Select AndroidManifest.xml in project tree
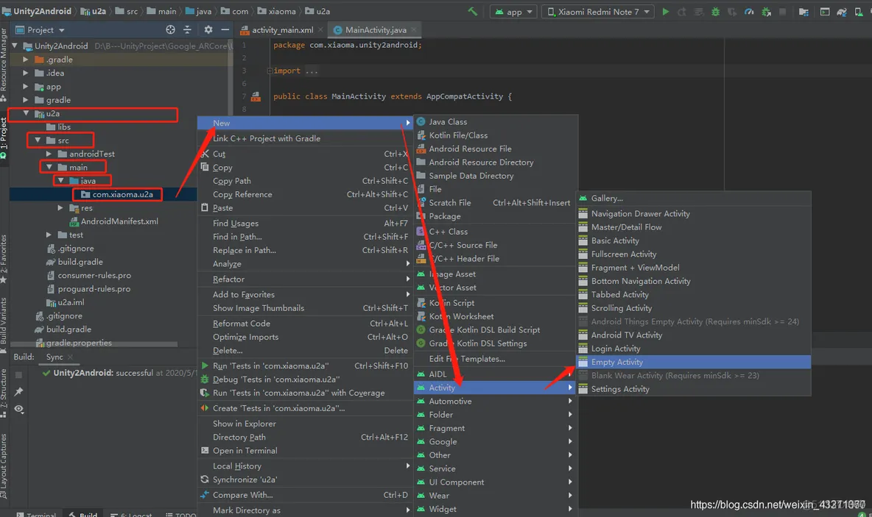Viewport: 872px width, 517px height. 114,221
